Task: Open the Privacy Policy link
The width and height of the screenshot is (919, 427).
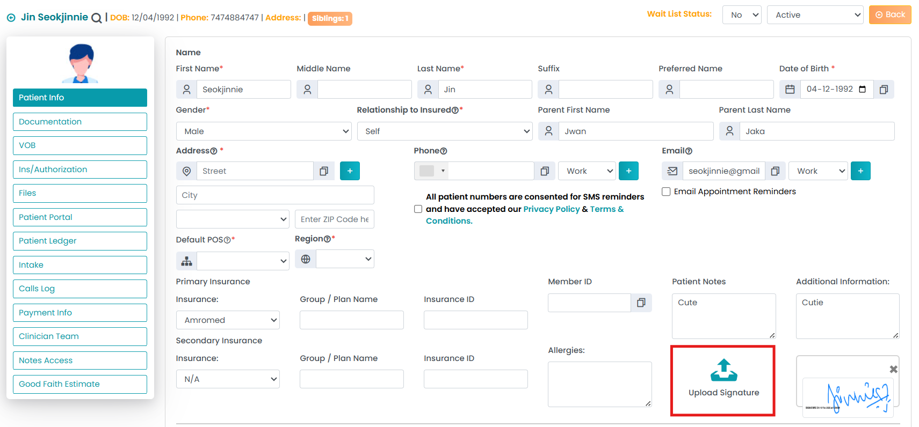Action: [551, 209]
